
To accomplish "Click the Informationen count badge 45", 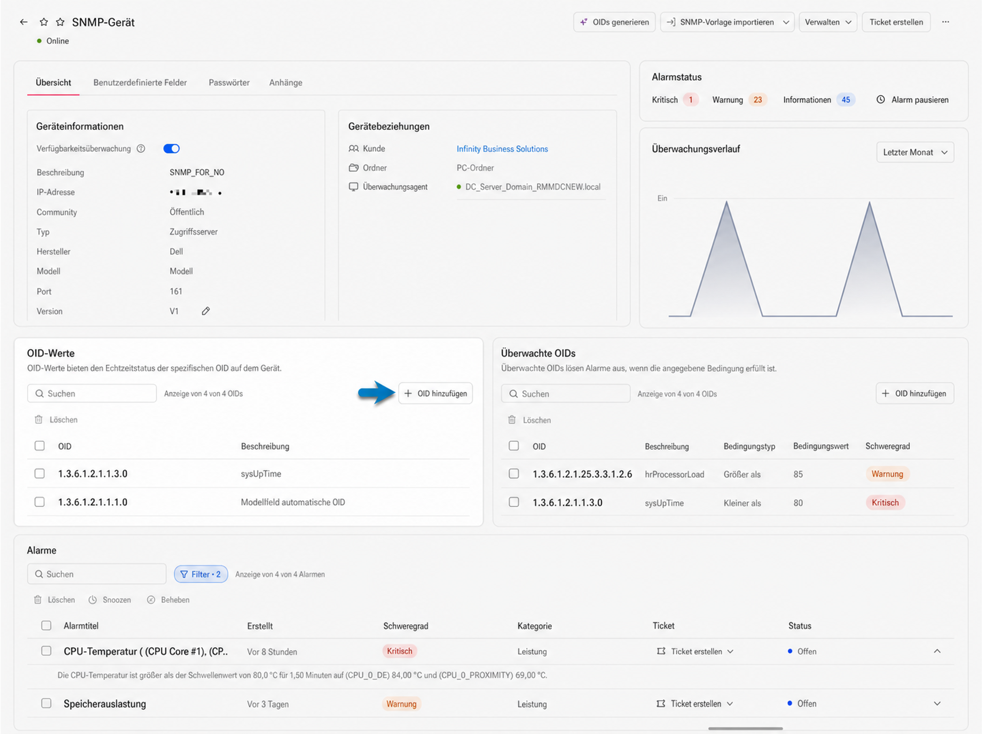I will [x=846, y=100].
